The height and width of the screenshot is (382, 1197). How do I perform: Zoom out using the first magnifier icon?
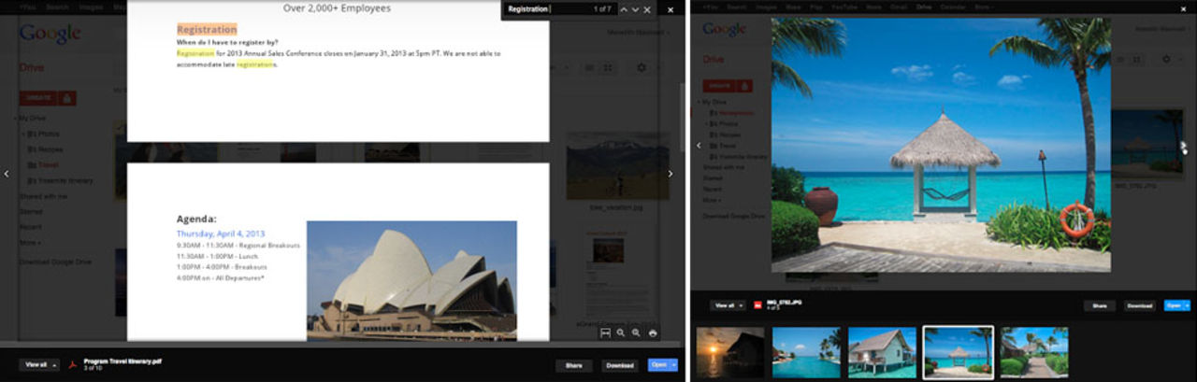tap(621, 332)
